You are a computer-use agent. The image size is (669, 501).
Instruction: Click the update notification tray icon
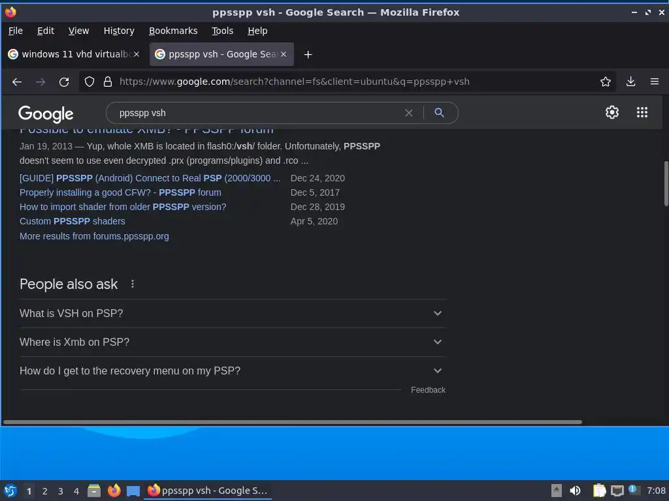pyautogui.click(x=634, y=490)
